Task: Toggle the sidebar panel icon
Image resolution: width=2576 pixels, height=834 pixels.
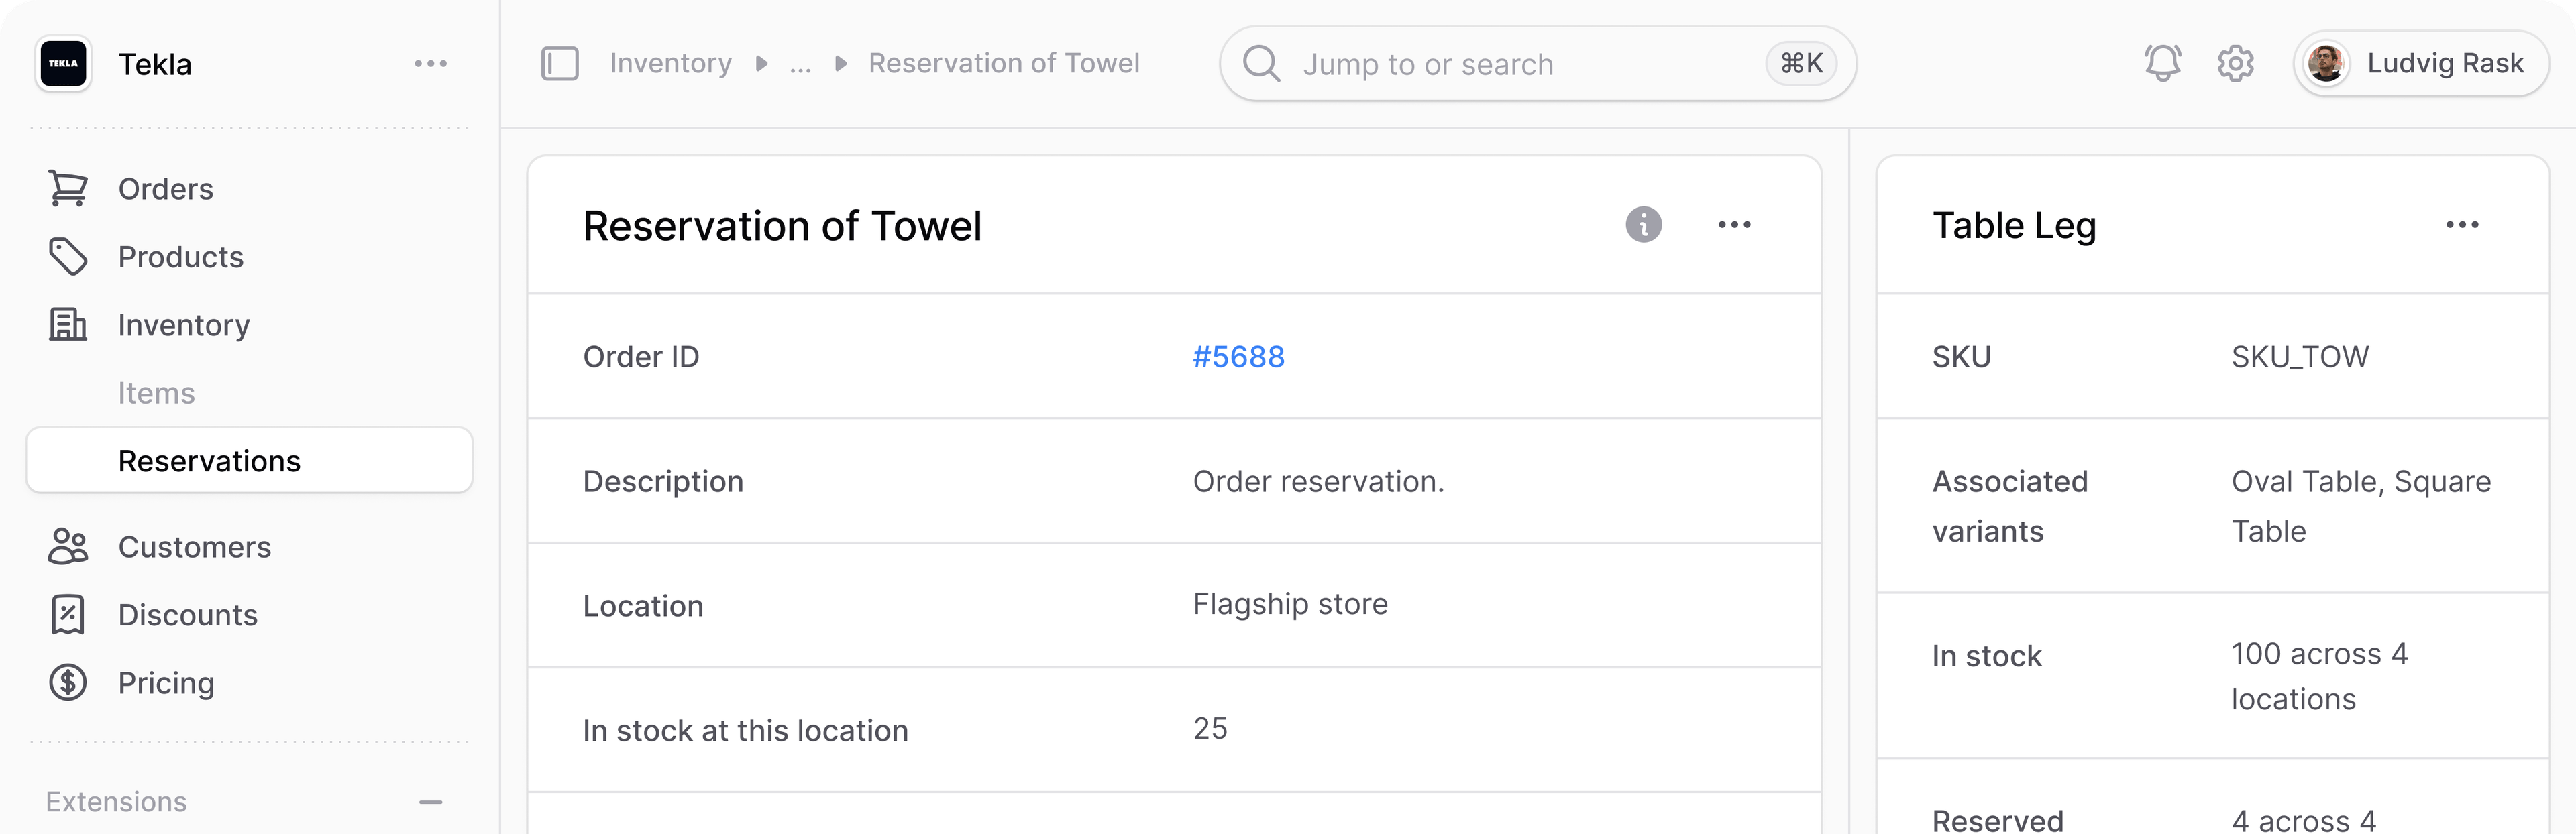Action: pyautogui.click(x=560, y=63)
